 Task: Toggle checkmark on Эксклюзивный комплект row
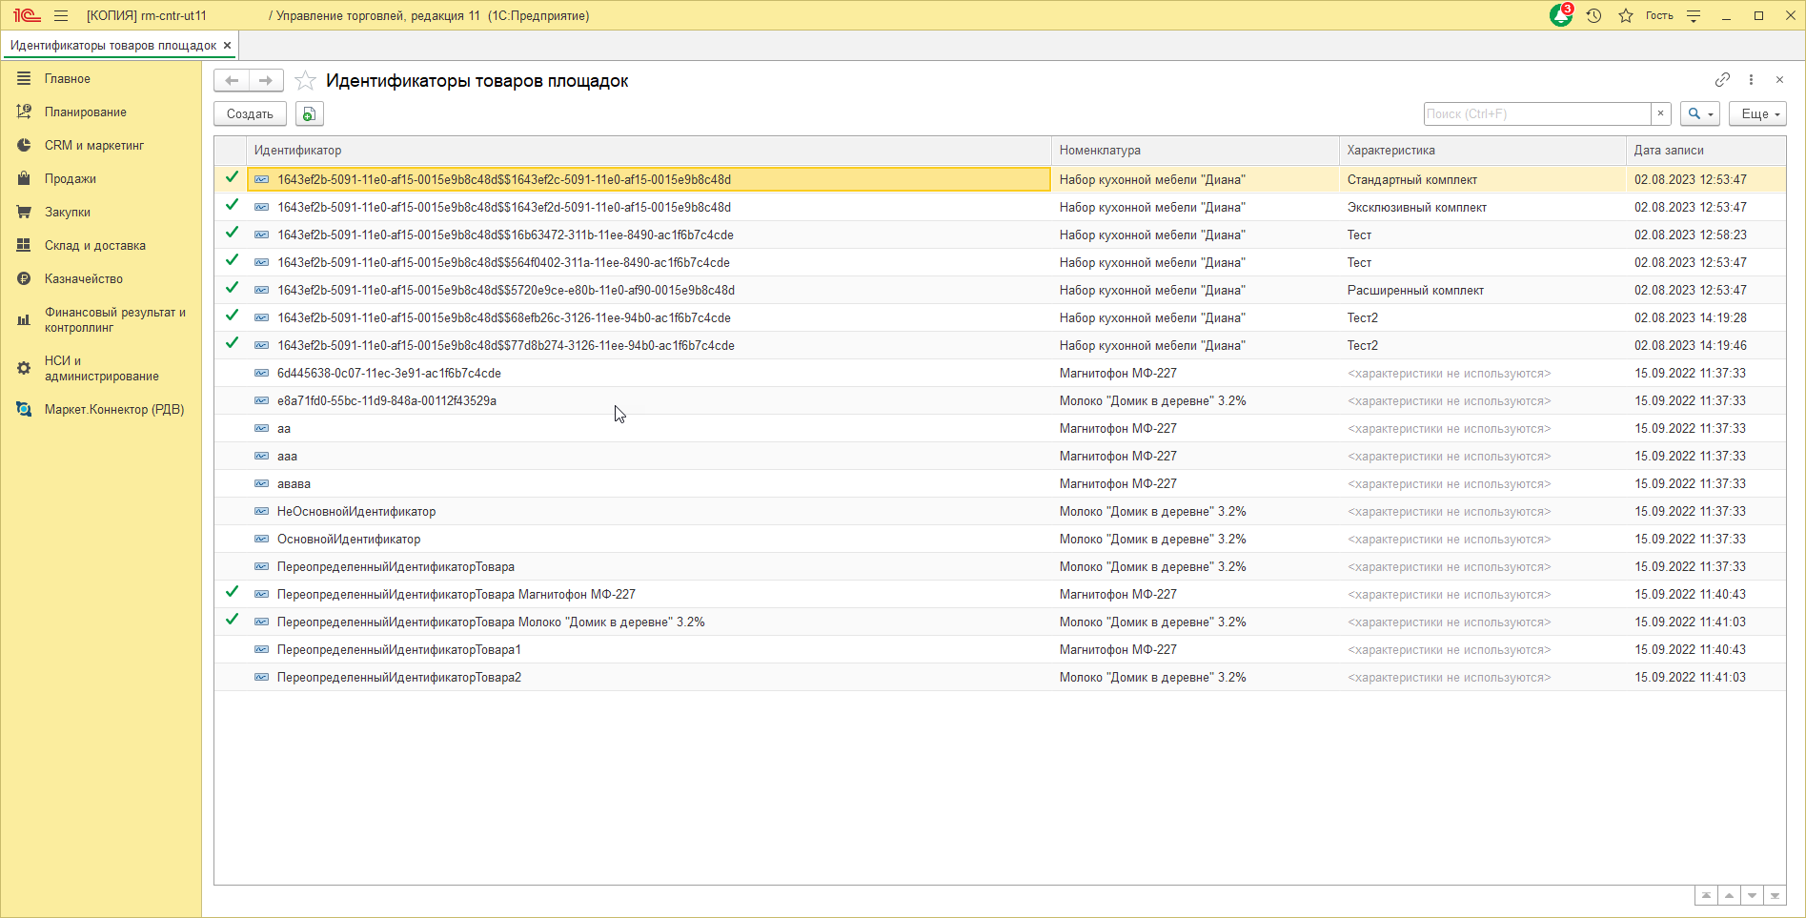pyautogui.click(x=232, y=206)
